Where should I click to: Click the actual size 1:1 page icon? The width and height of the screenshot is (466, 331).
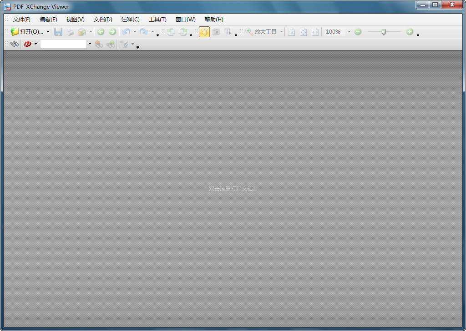(x=292, y=32)
